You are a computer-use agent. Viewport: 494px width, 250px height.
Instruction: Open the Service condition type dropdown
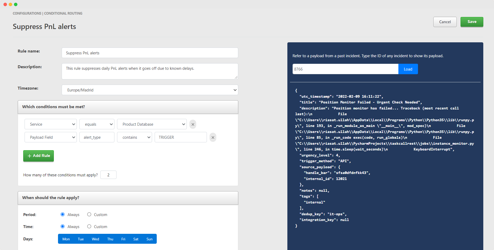point(51,124)
